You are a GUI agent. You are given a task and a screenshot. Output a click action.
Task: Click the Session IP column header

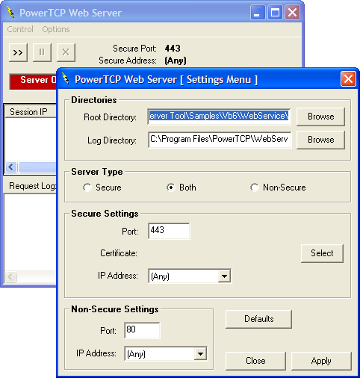[x=30, y=112]
